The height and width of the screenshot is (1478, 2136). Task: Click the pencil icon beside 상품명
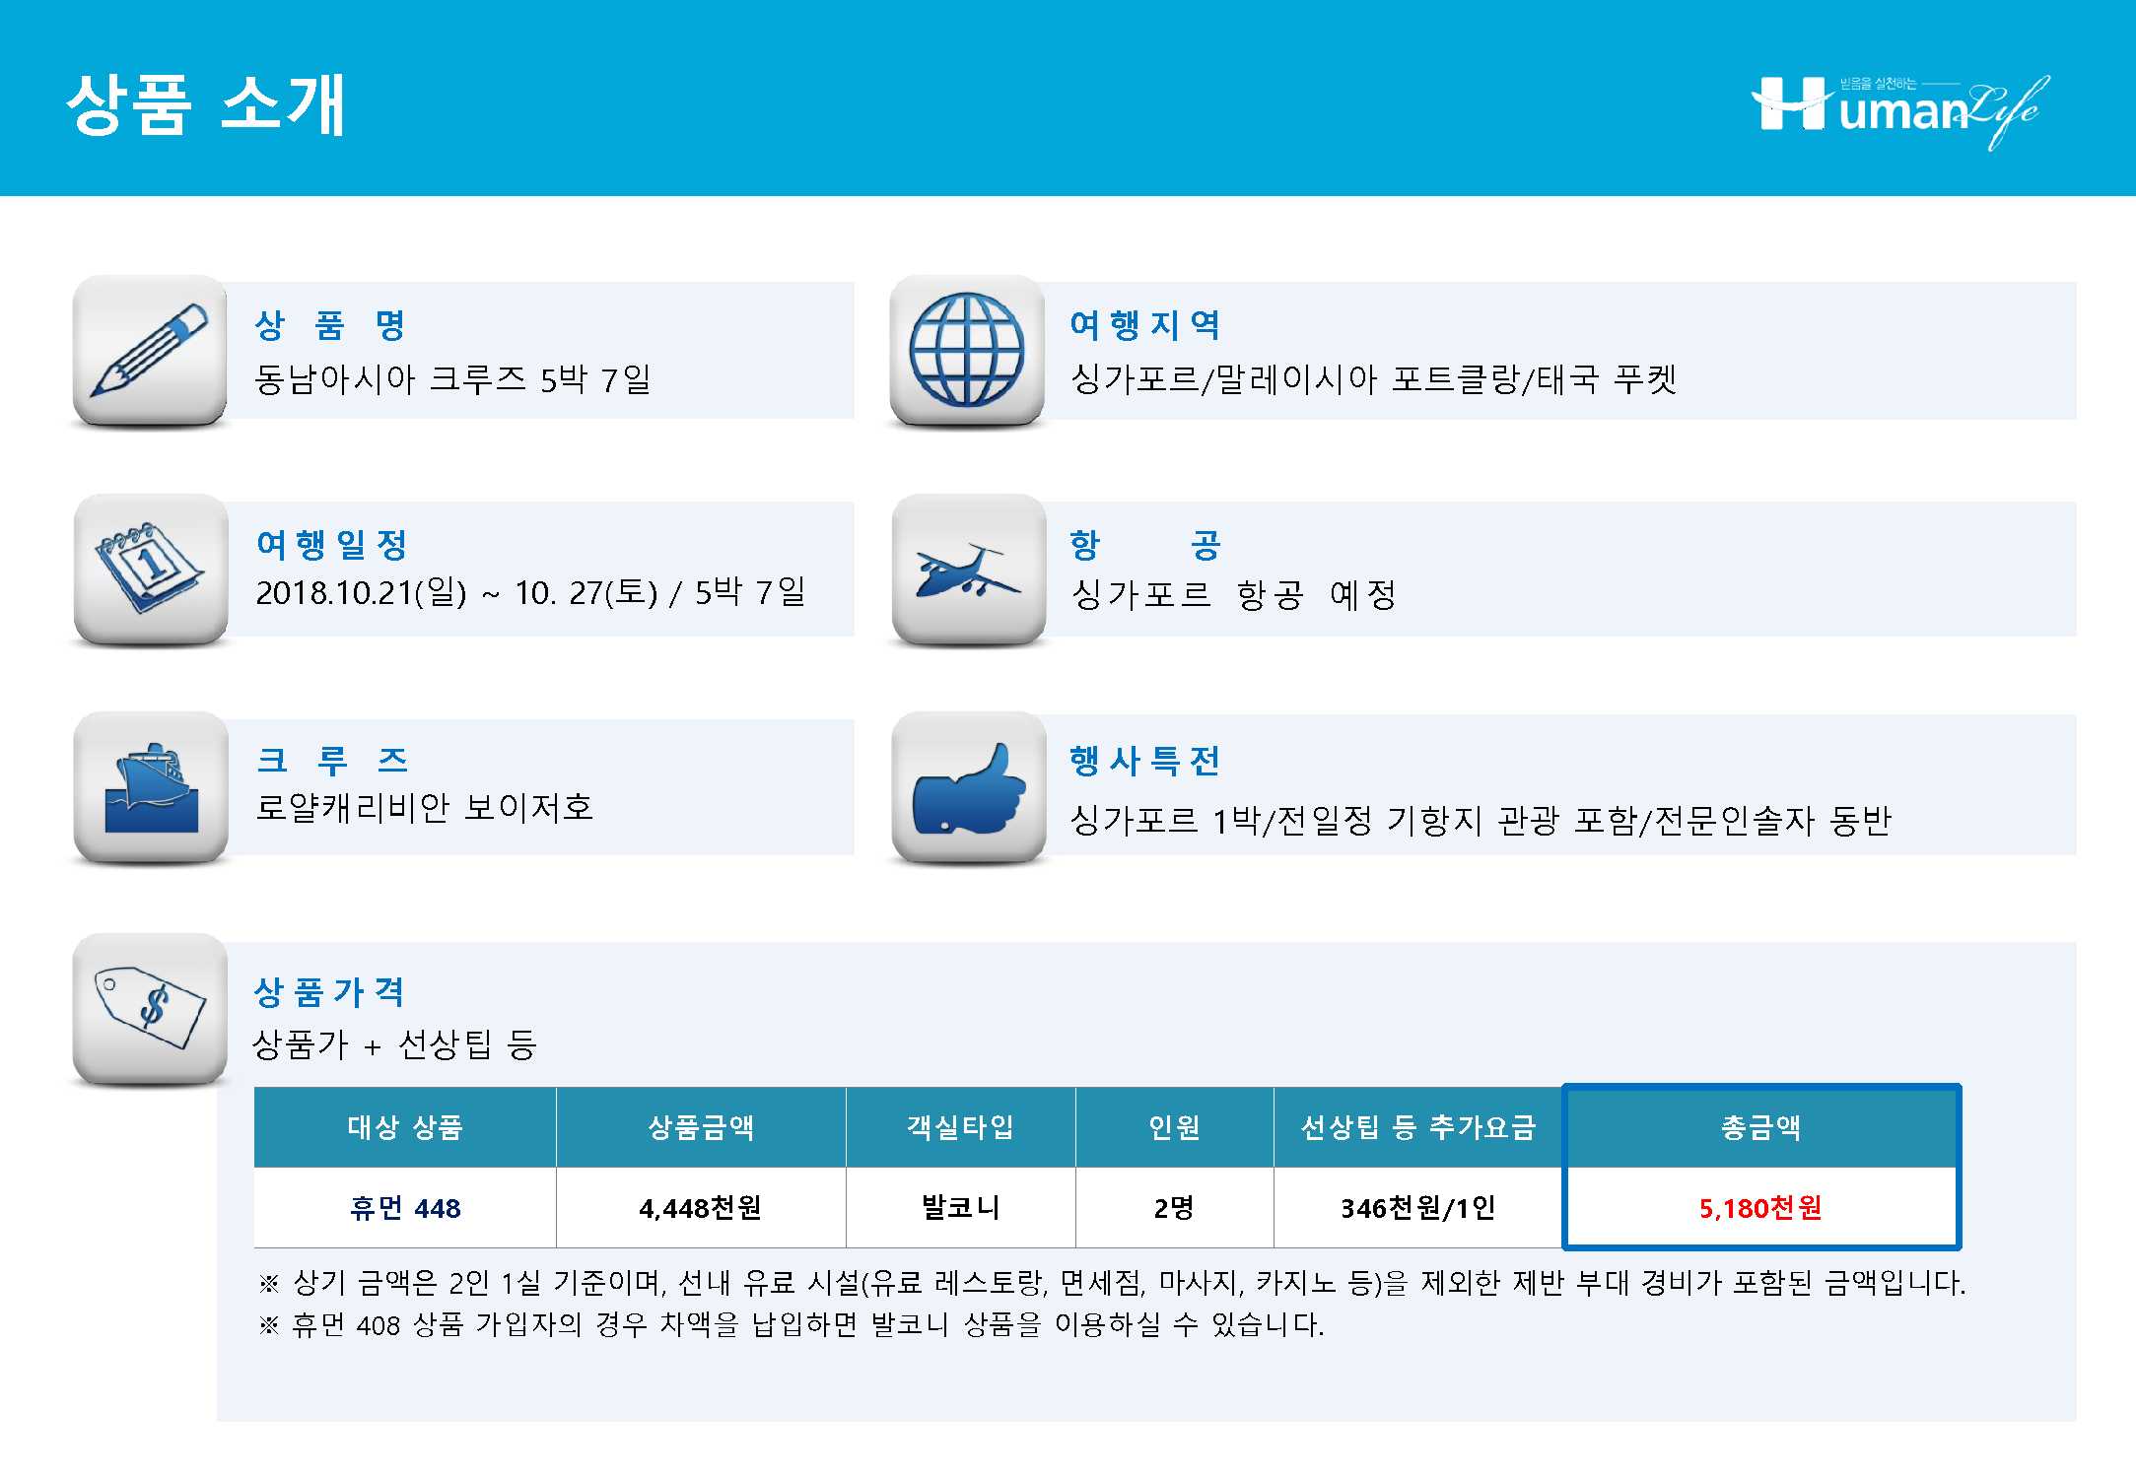(x=150, y=351)
